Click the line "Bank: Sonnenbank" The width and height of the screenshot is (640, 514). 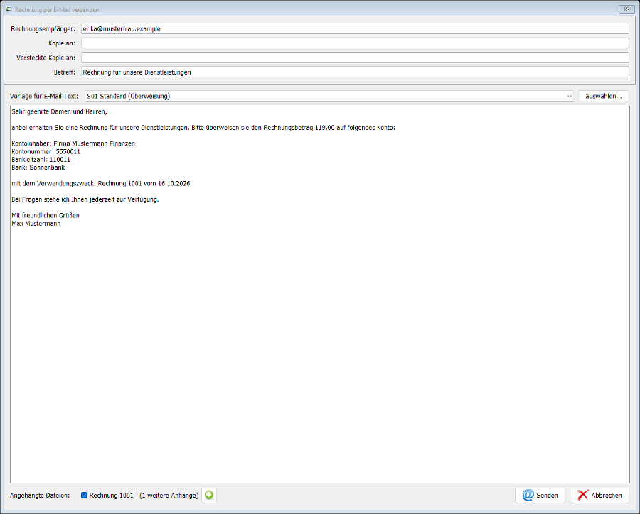38,168
